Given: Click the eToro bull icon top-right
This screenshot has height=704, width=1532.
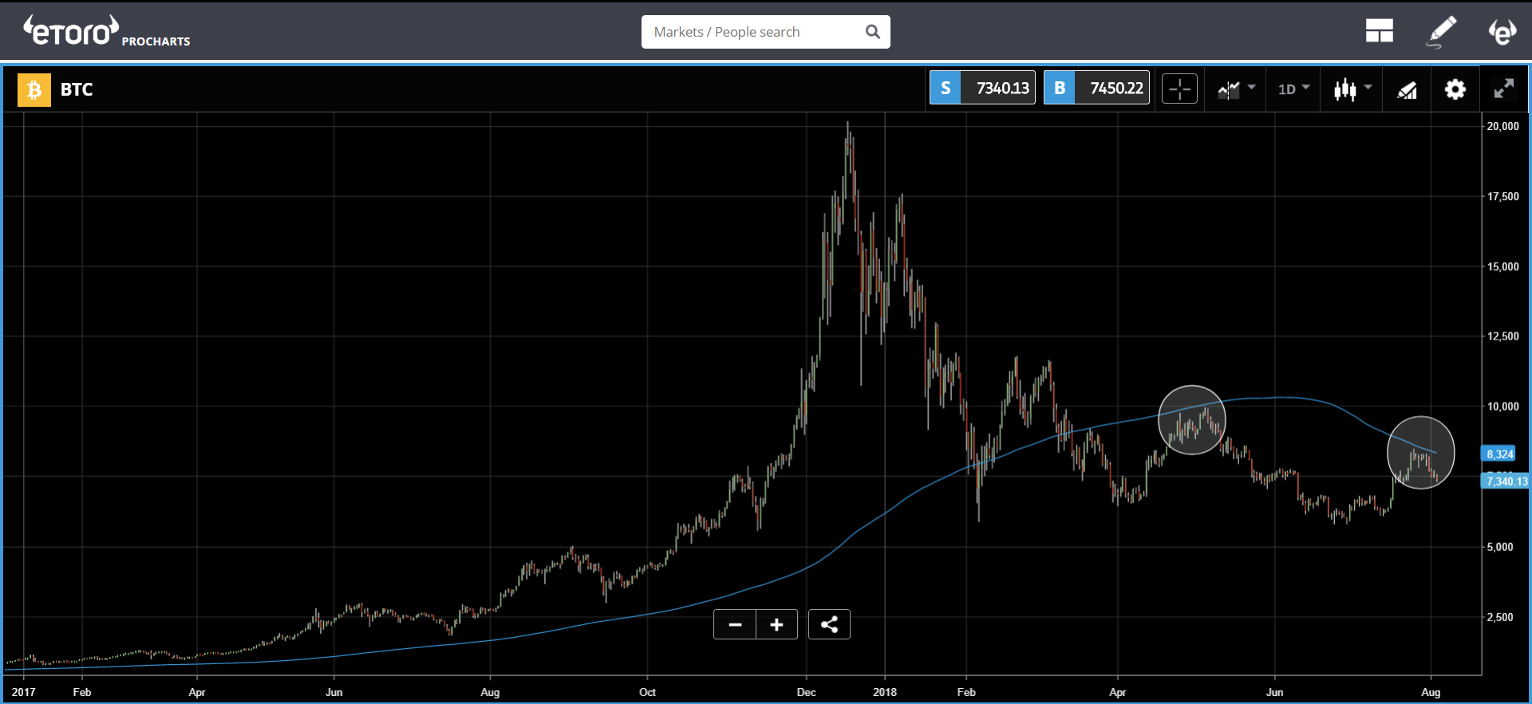Looking at the screenshot, I should [1502, 31].
